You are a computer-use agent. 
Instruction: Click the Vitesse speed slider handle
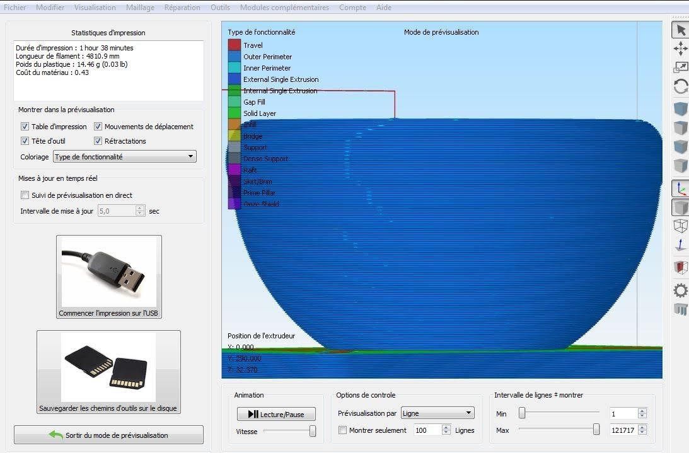(x=313, y=431)
